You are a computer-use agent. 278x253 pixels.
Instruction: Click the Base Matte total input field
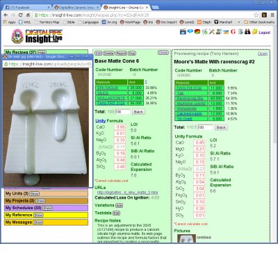pos(123,112)
